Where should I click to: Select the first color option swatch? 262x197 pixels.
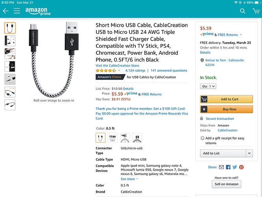point(101,138)
